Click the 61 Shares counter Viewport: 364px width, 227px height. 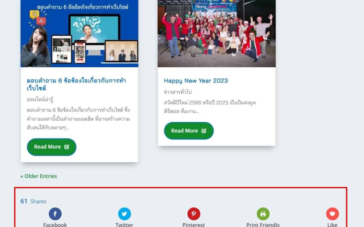coord(33,201)
